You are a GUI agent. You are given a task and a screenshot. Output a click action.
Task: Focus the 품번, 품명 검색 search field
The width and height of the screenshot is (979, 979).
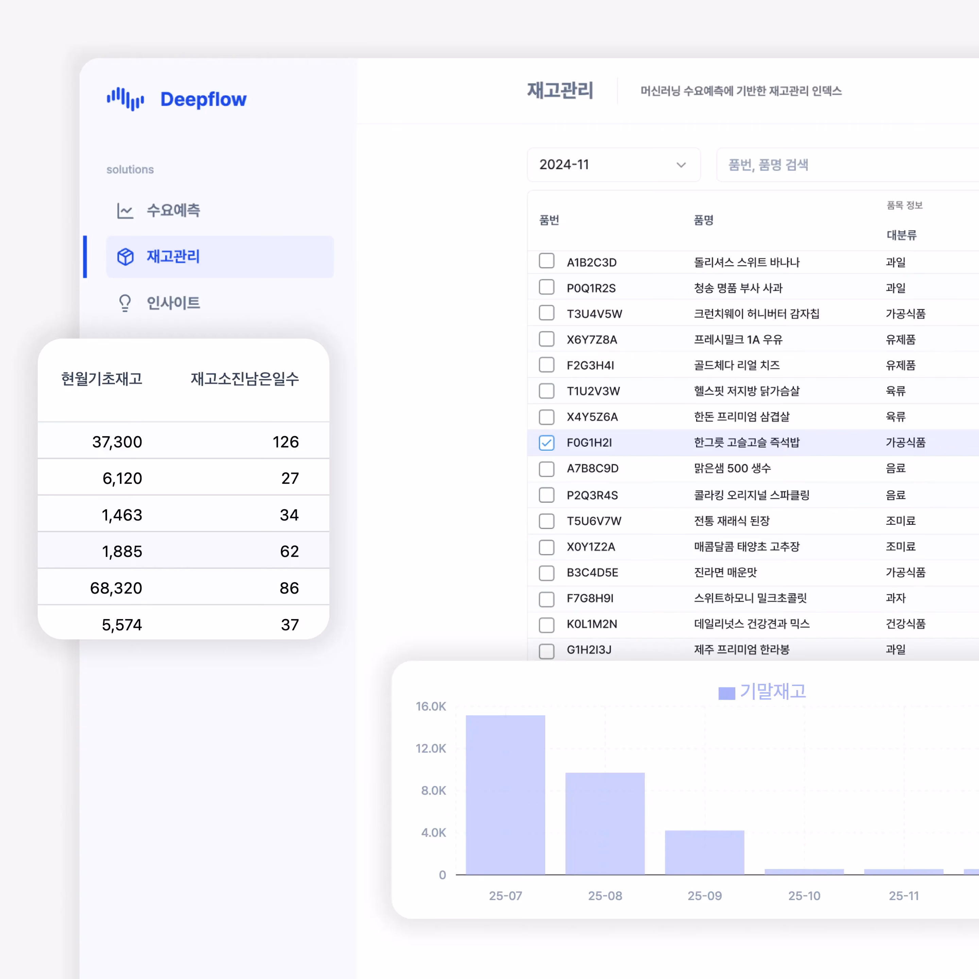click(848, 165)
